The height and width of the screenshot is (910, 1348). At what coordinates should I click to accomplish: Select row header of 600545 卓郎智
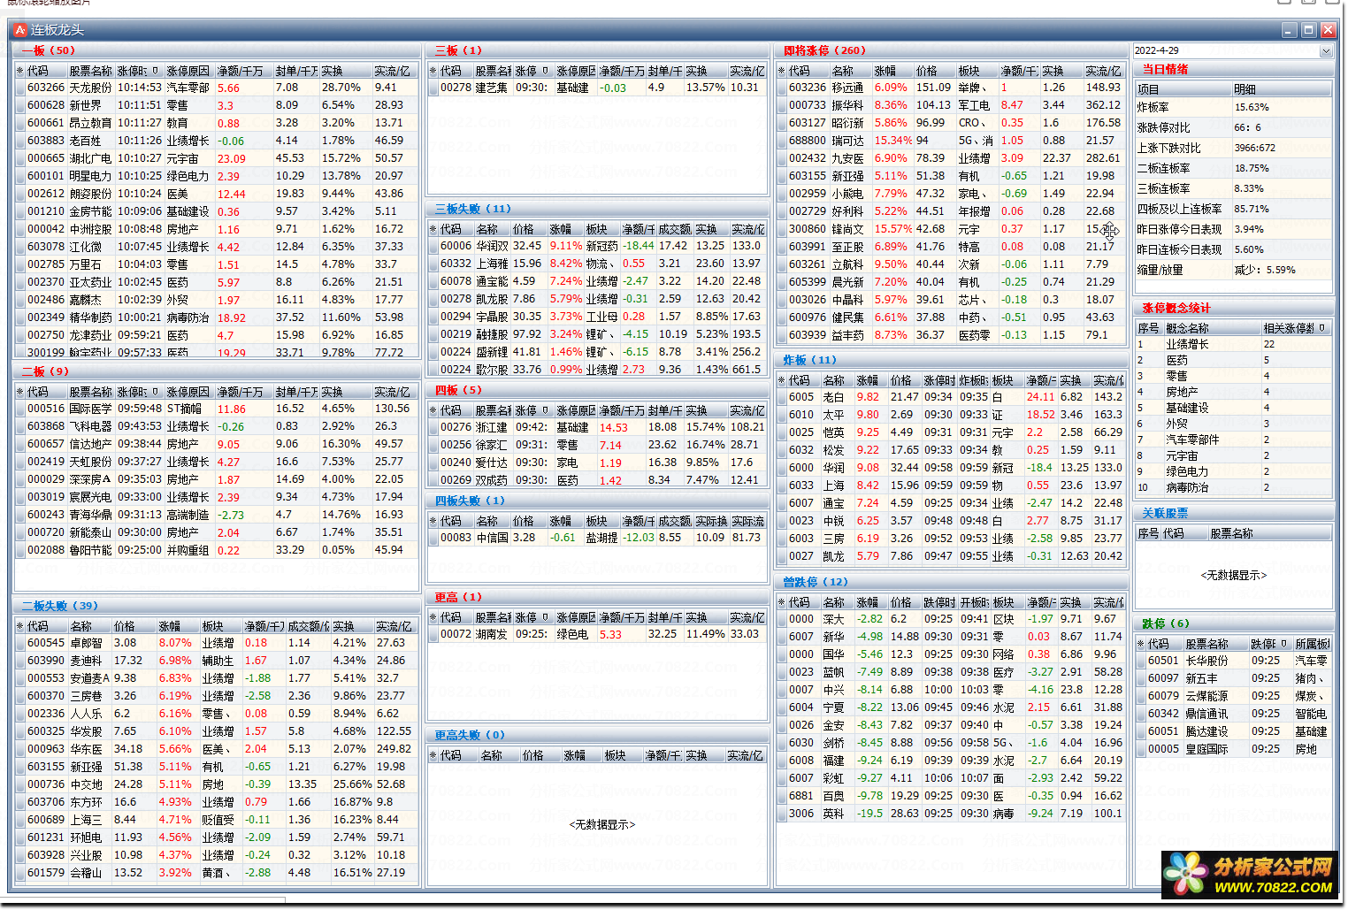(x=19, y=643)
